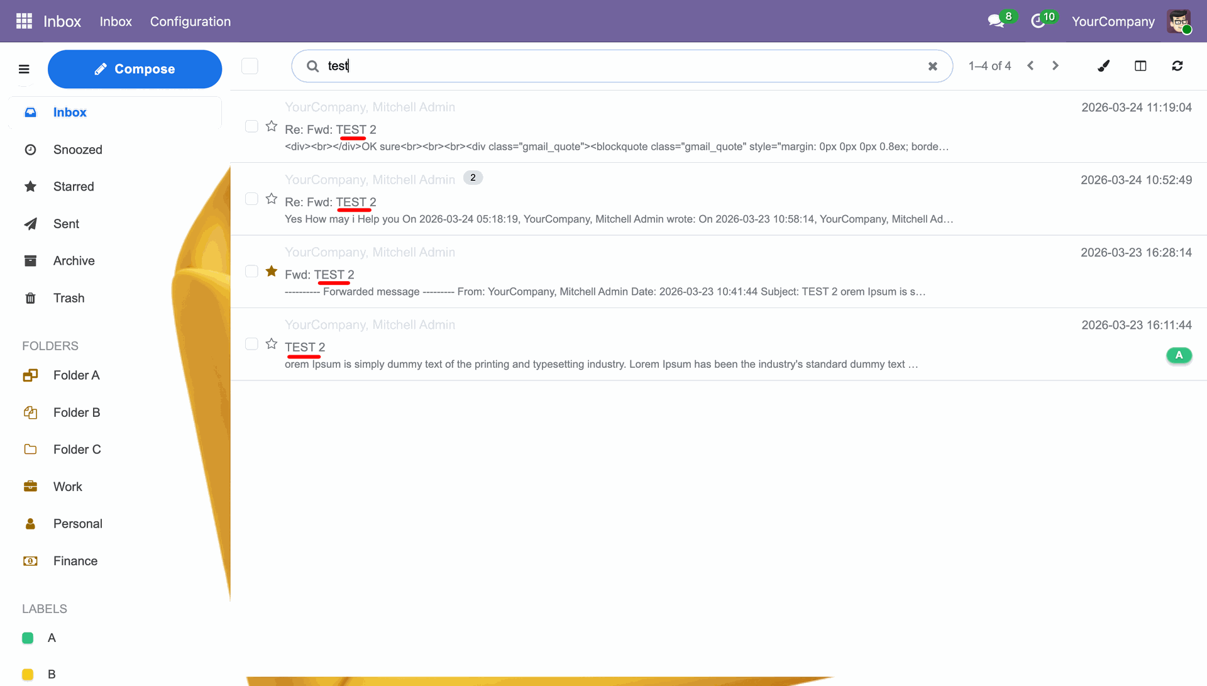The image size is (1207, 686).
Task: Click the 1–4 of 4 pager text
Action: pos(989,66)
